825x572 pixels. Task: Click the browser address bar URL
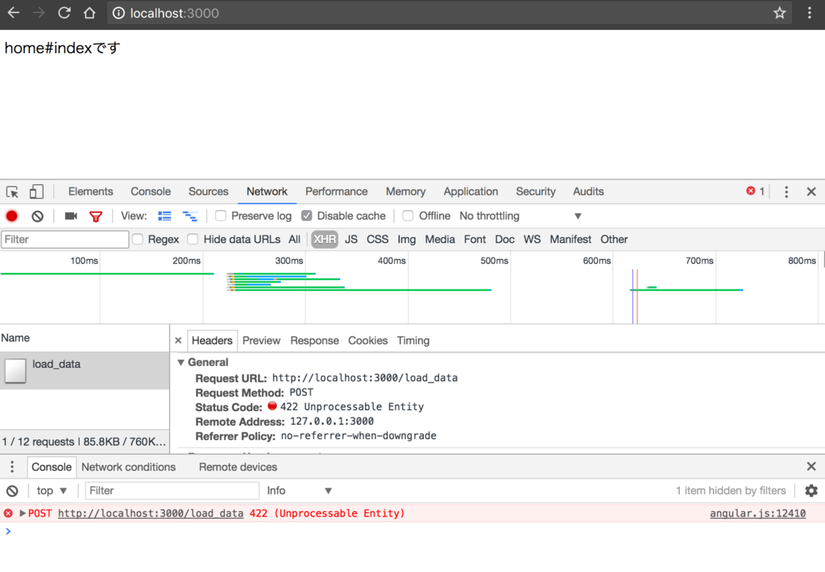pos(175,13)
